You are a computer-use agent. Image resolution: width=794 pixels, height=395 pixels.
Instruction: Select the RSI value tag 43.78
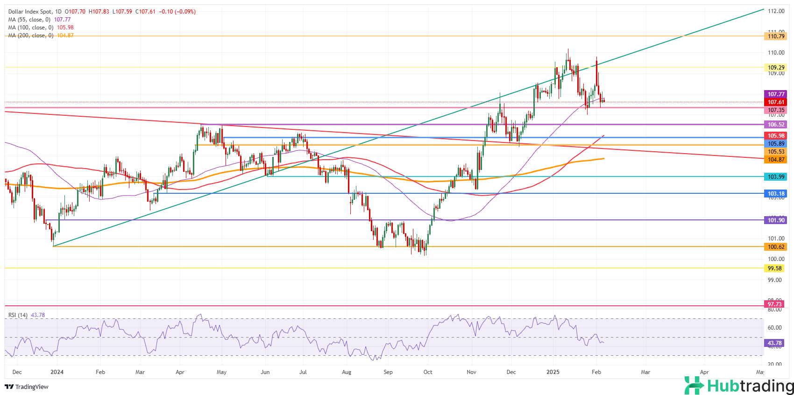point(774,343)
